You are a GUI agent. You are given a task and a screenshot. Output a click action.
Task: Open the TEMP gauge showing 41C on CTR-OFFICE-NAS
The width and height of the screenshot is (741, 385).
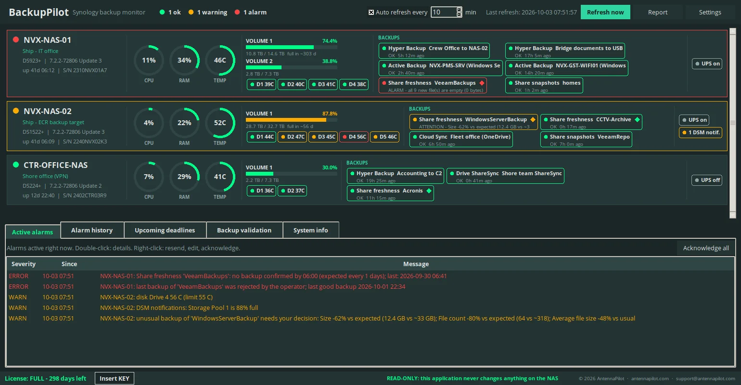click(x=220, y=177)
